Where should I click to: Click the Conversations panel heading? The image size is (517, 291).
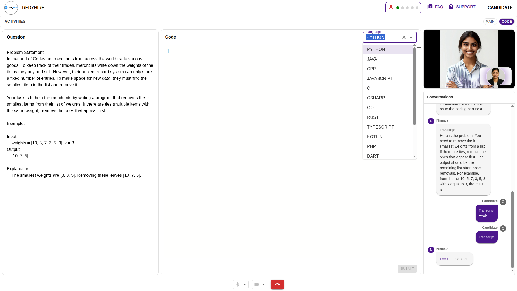click(x=440, y=97)
